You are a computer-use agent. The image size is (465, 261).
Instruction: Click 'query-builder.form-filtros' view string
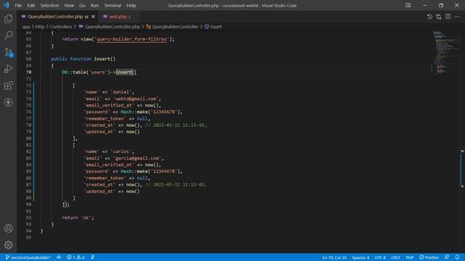pos(132,39)
